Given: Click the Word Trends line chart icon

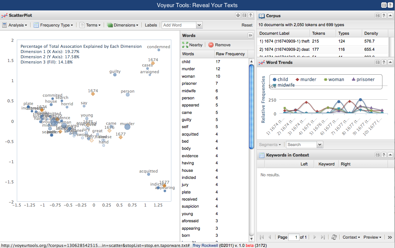Looking at the screenshot, I should click(x=262, y=62).
